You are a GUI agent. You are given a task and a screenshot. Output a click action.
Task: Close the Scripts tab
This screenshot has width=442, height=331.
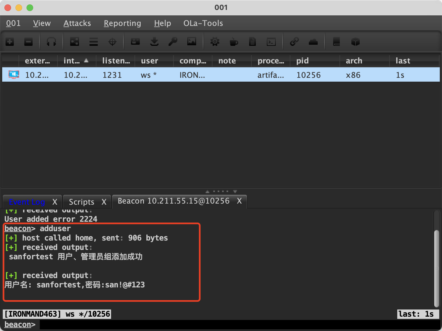[x=104, y=202]
